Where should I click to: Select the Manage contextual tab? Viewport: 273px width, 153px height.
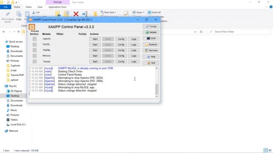(58, 2)
